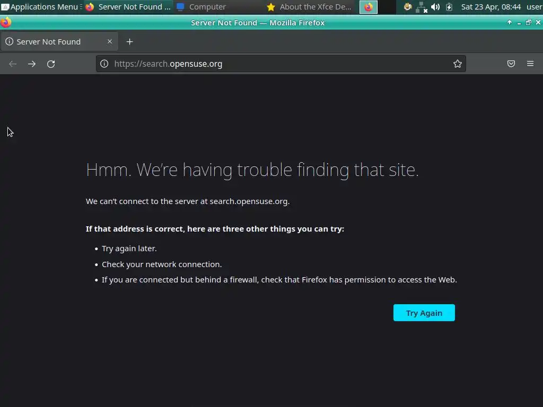This screenshot has width=543, height=407.
Task: Switch to About the Xfce Desktop window
Action: pos(310,7)
